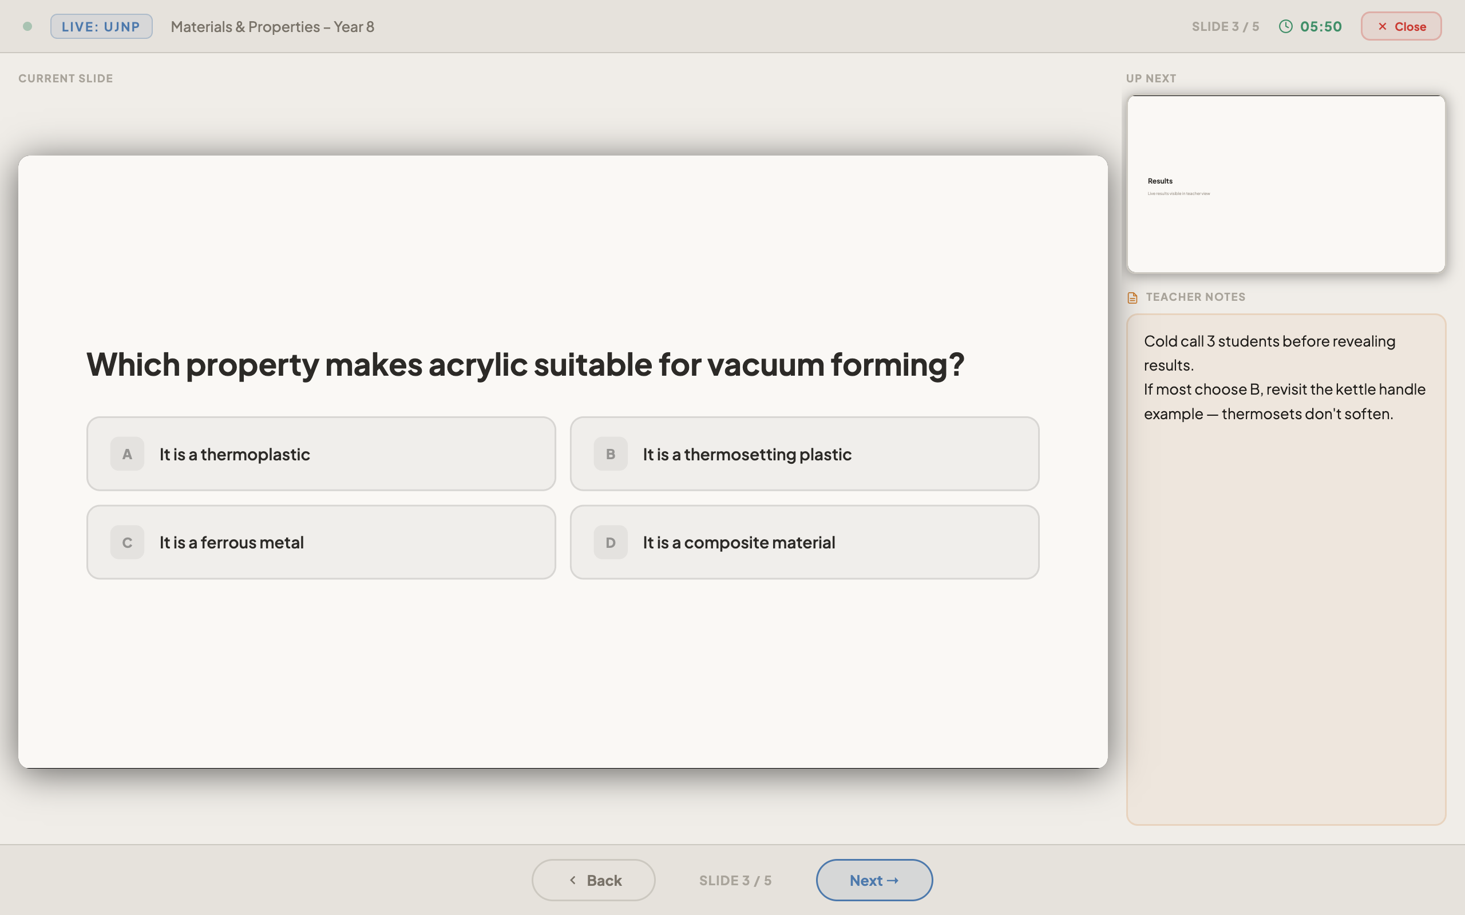This screenshot has width=1465, height=915.
Task: Click the 05:50 timer readout
Action: 1321,27
